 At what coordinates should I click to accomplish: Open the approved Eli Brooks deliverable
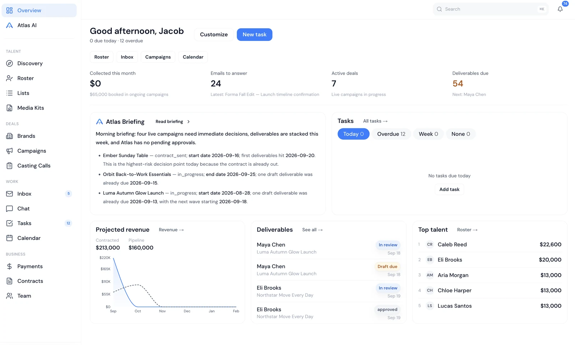(x=328, y=313)
